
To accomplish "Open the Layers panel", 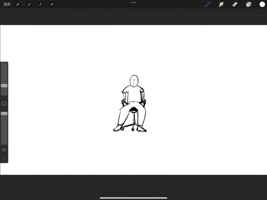I will click(248, 4).
